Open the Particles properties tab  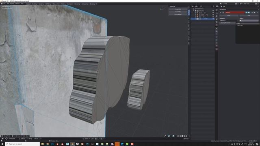click(217, 34)
